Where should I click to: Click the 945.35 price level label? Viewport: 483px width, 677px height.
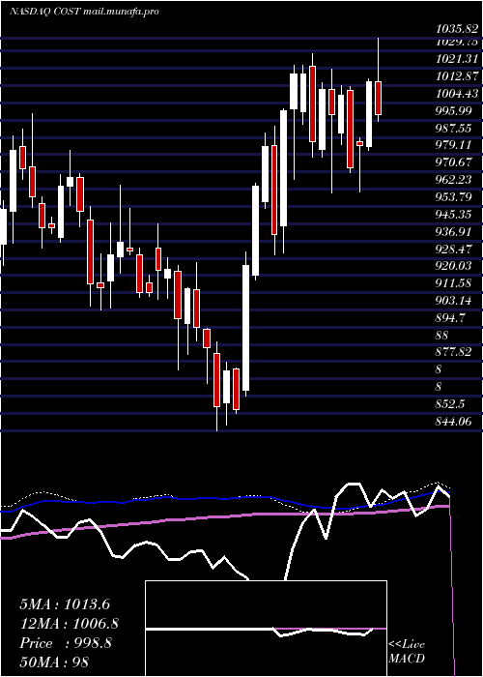(456, 214)
